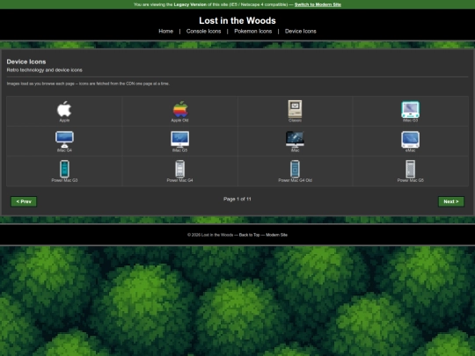Click the < Prev button

24,201
